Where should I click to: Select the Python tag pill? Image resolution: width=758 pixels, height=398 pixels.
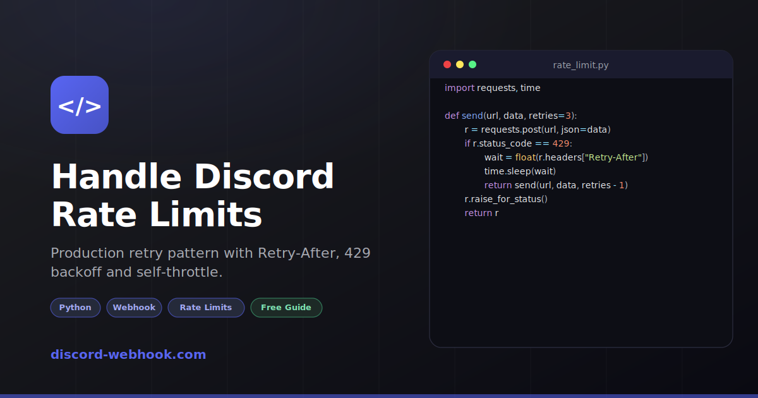[75, 308]
